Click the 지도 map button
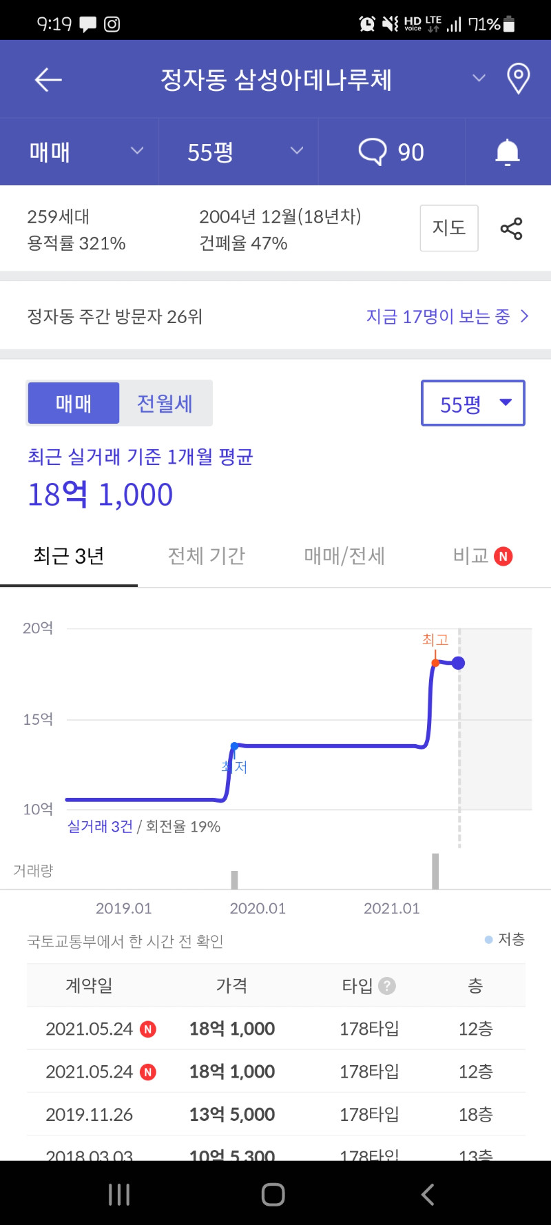 pos(449,228)
